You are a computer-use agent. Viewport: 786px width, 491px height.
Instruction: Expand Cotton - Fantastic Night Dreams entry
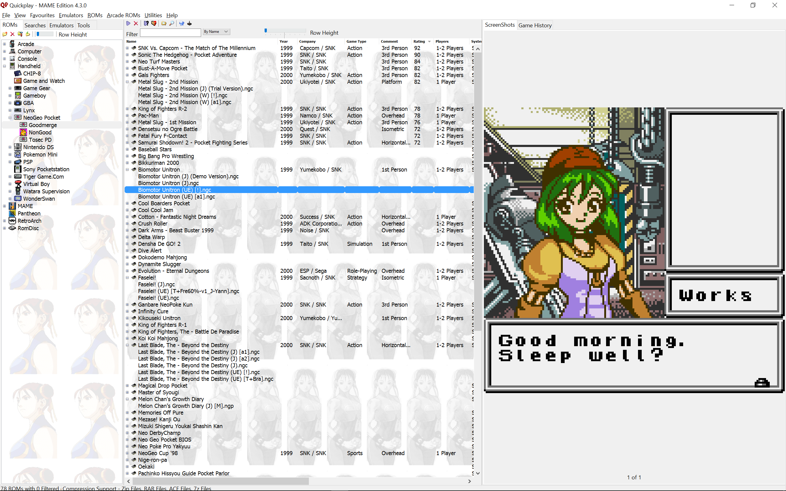click(x=127, y=217)
